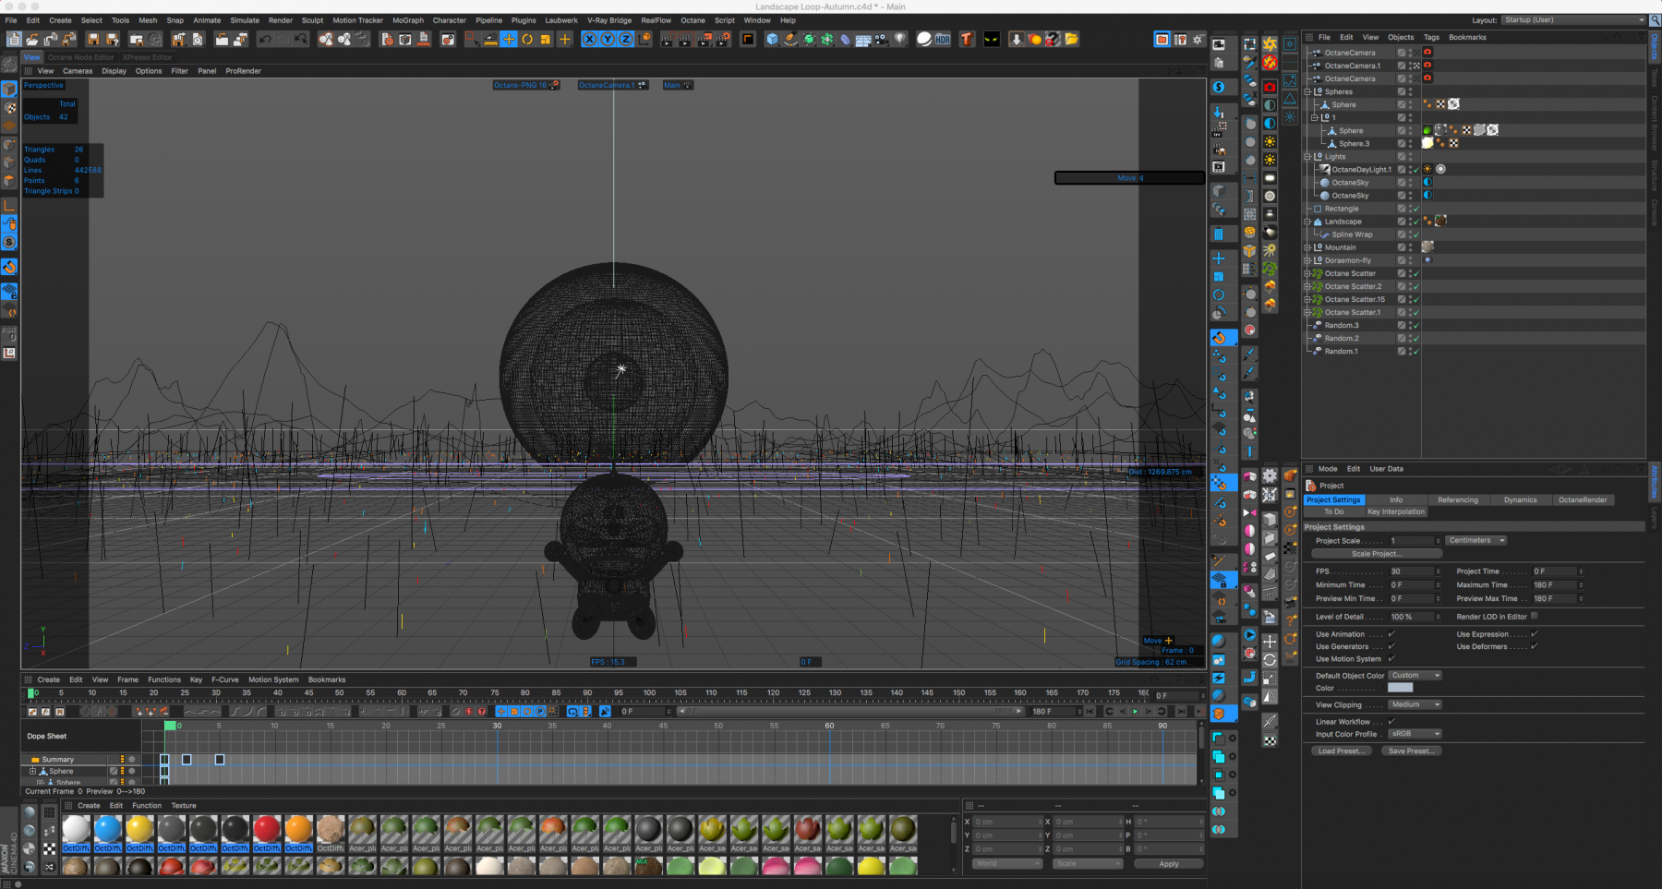The height and width of the screenshot is (889, 1662).
Task: Collapse the Spheres group in Objects
Action: 1307,91
